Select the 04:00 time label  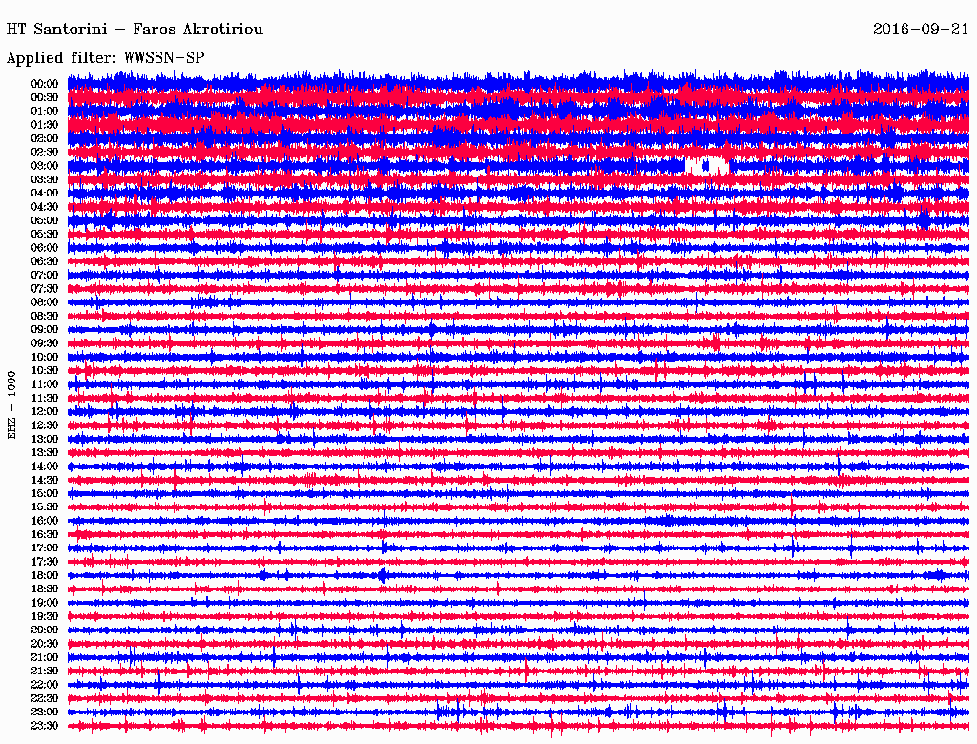[44, 194]
